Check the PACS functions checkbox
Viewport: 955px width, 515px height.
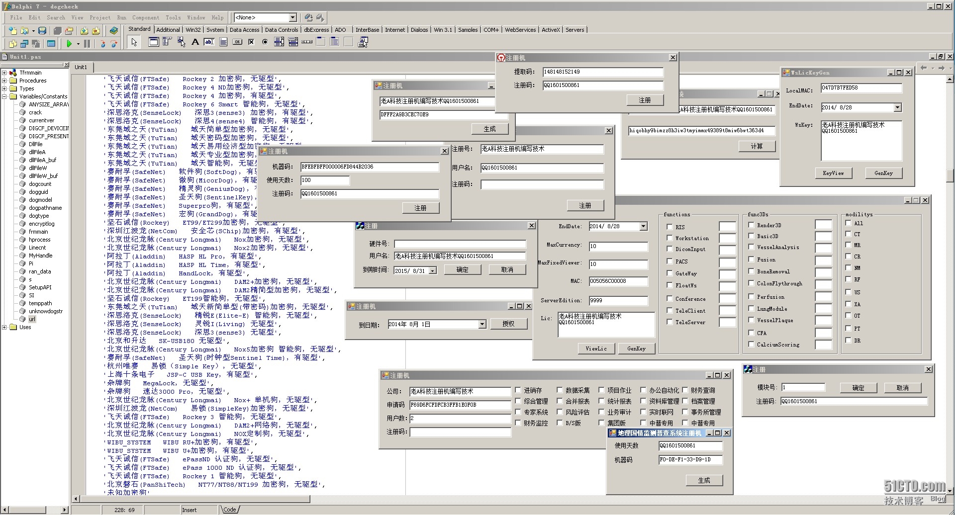(x=669, y=261)
